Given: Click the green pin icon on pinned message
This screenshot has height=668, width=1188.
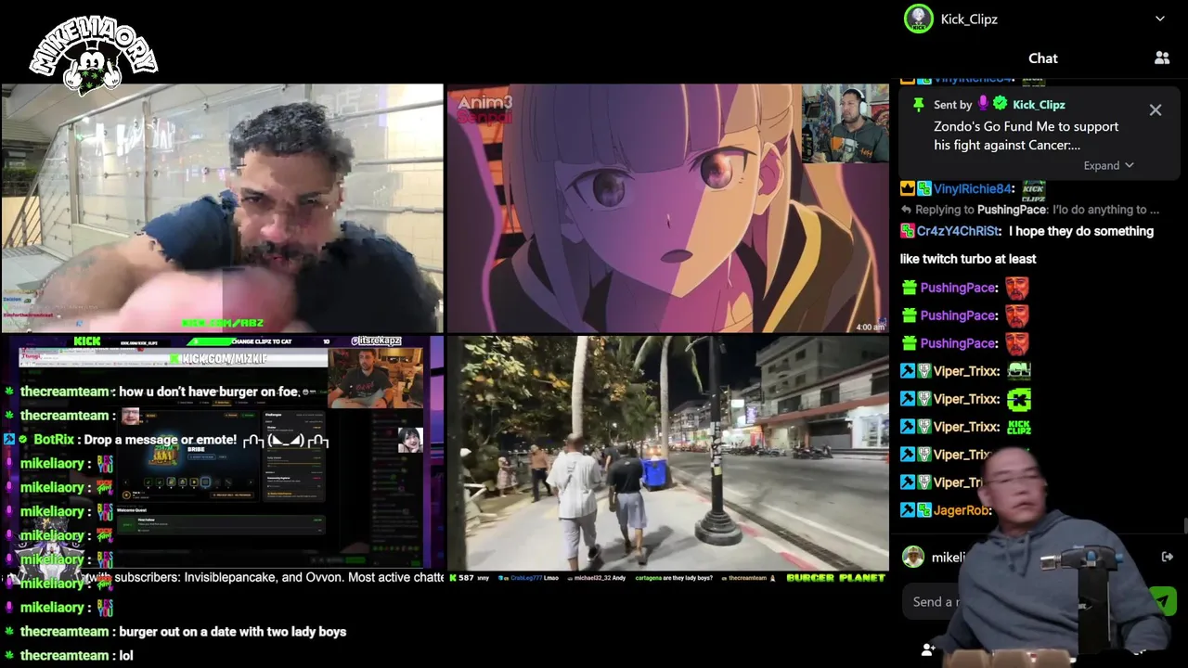Looking at the screenshot, I should pos(918,104).
